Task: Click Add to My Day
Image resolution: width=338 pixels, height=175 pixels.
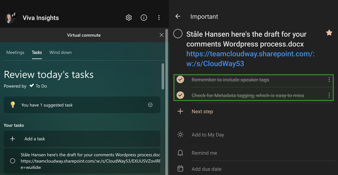Action: [x=208, y=135]
